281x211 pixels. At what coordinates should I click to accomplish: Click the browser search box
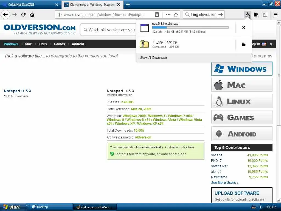click(x=204, y=15)
